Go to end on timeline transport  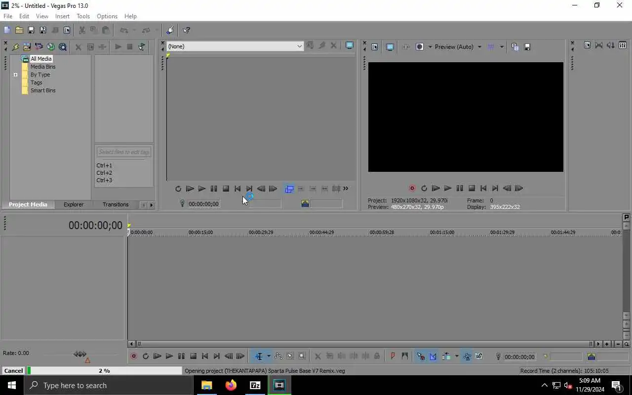216,356
